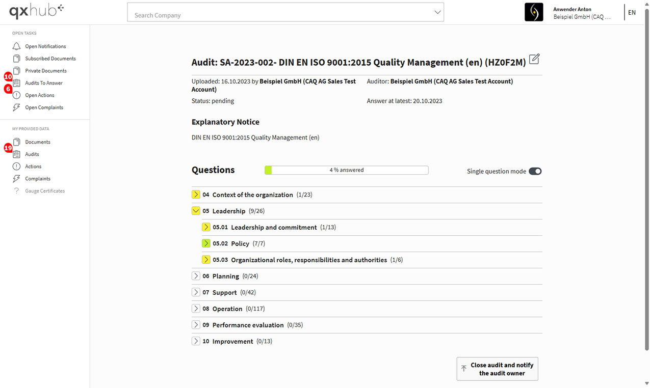
Task: Click Close audit and notify the audit owner
Action: [497, 369]
